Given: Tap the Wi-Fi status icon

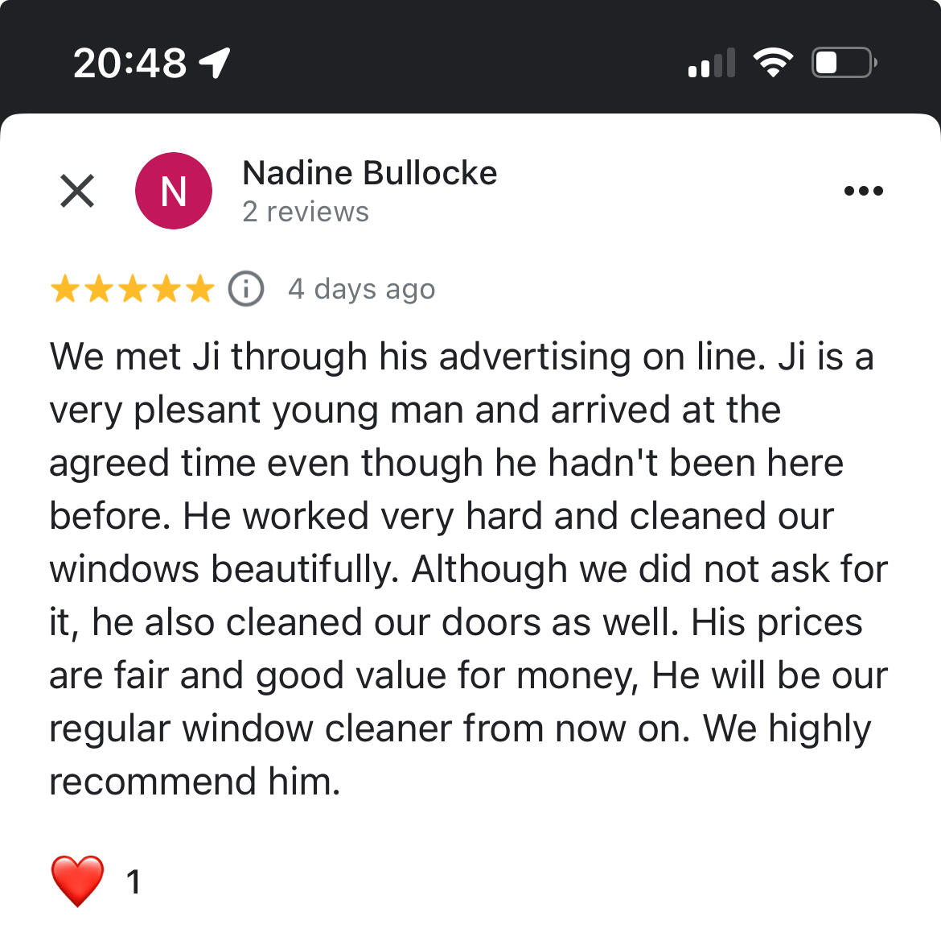Looking at the screenshot, I should pos(773,63).
